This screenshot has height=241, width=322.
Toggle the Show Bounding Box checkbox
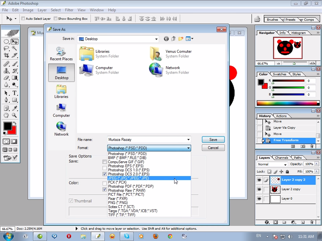pyautogui.click(x=55, y=18)
